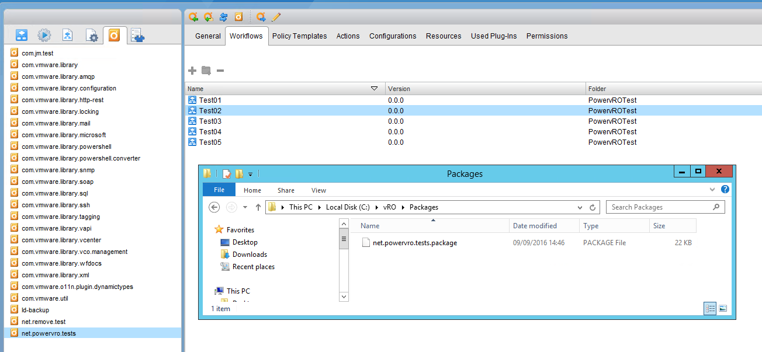Click the pencil edit icon in toolbar
The width and height of the screenshot is (762, 352).
[276, 17]
